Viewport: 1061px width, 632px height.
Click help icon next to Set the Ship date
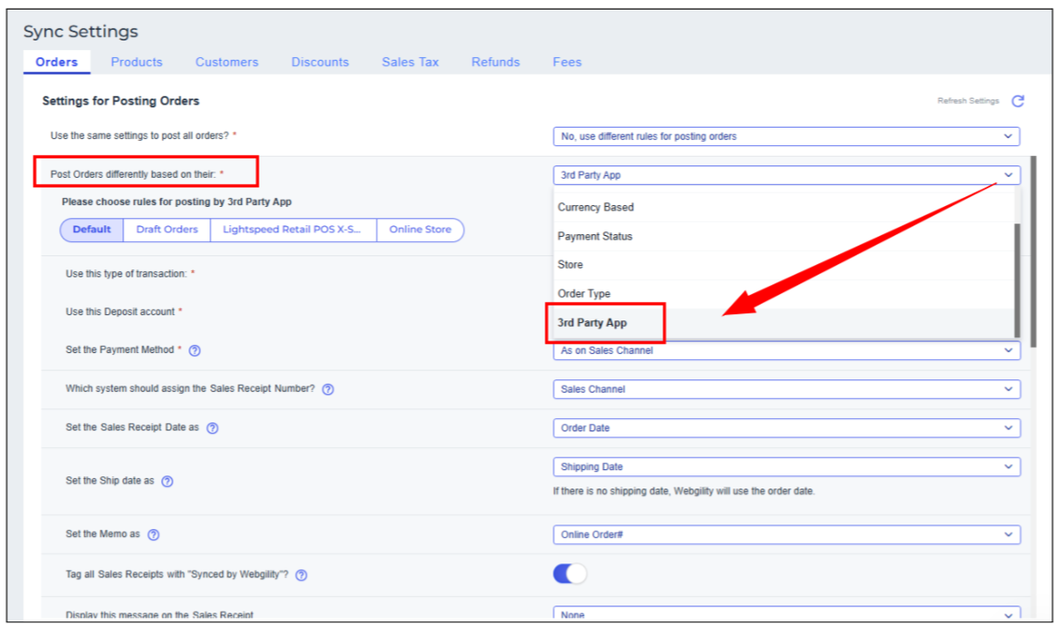167,481
